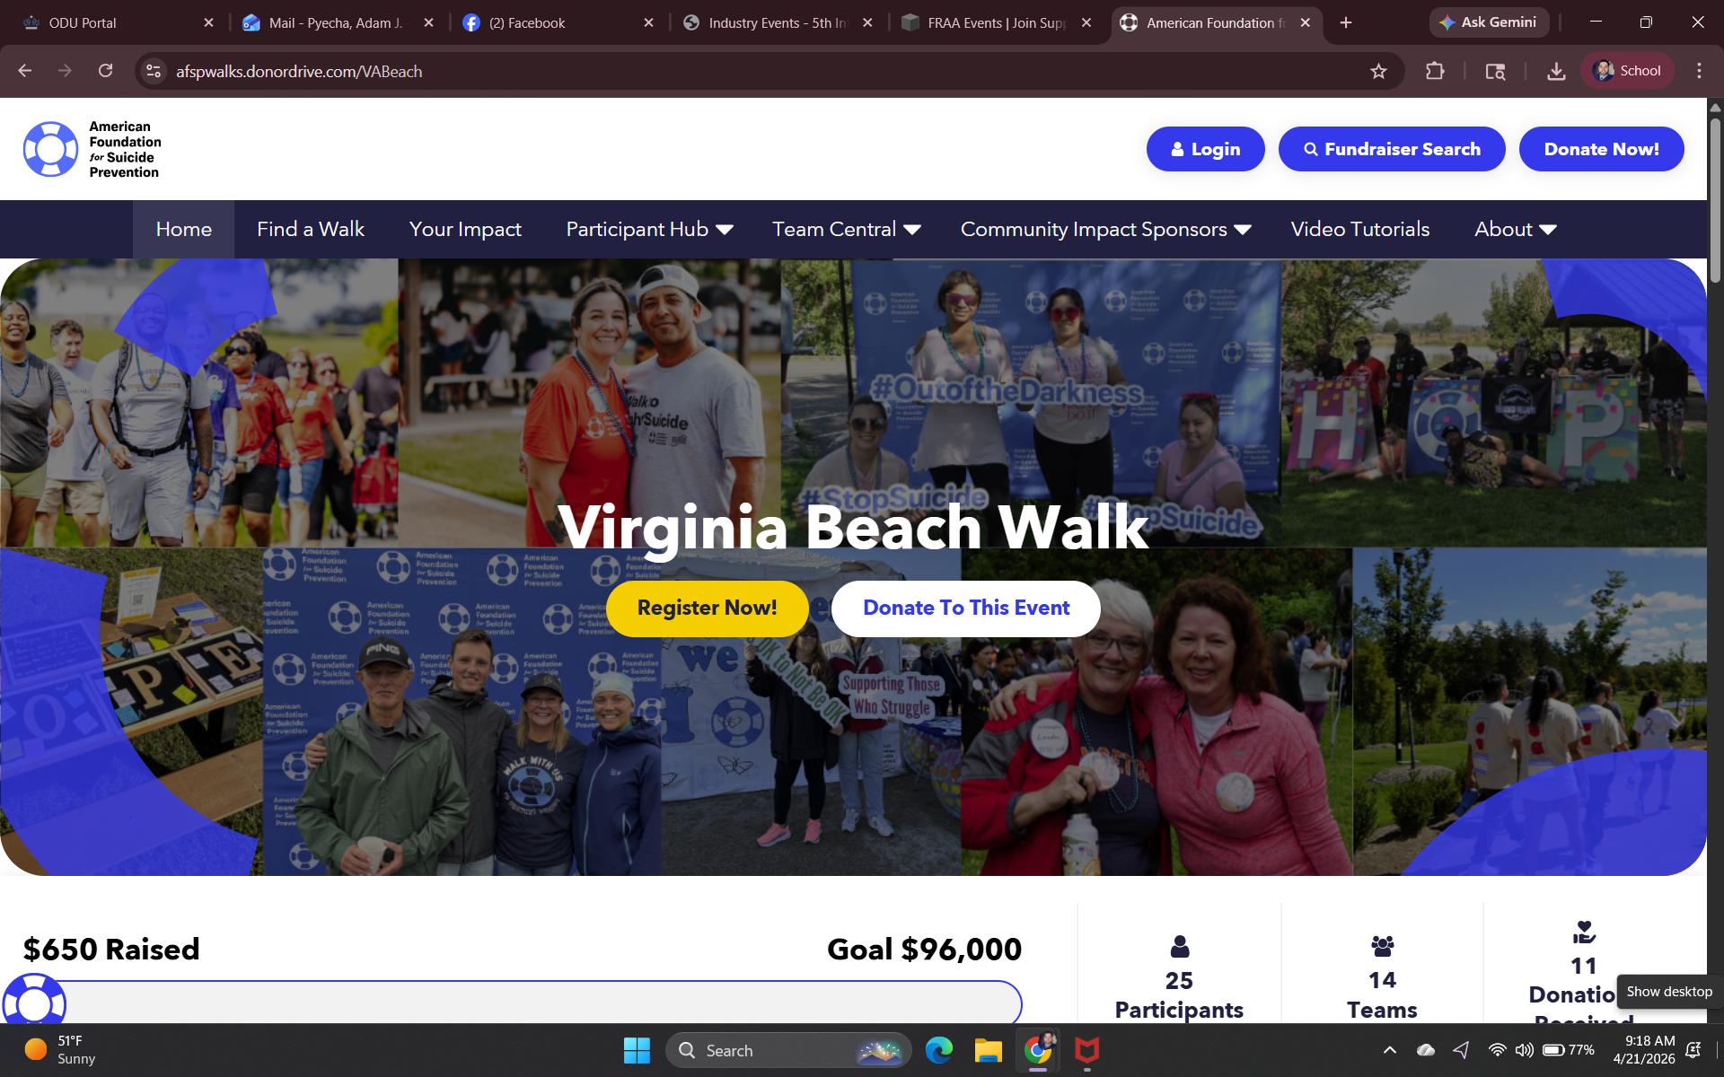Open File Explorer from taskbar

pyautogui.click(x=988, y=1050)
